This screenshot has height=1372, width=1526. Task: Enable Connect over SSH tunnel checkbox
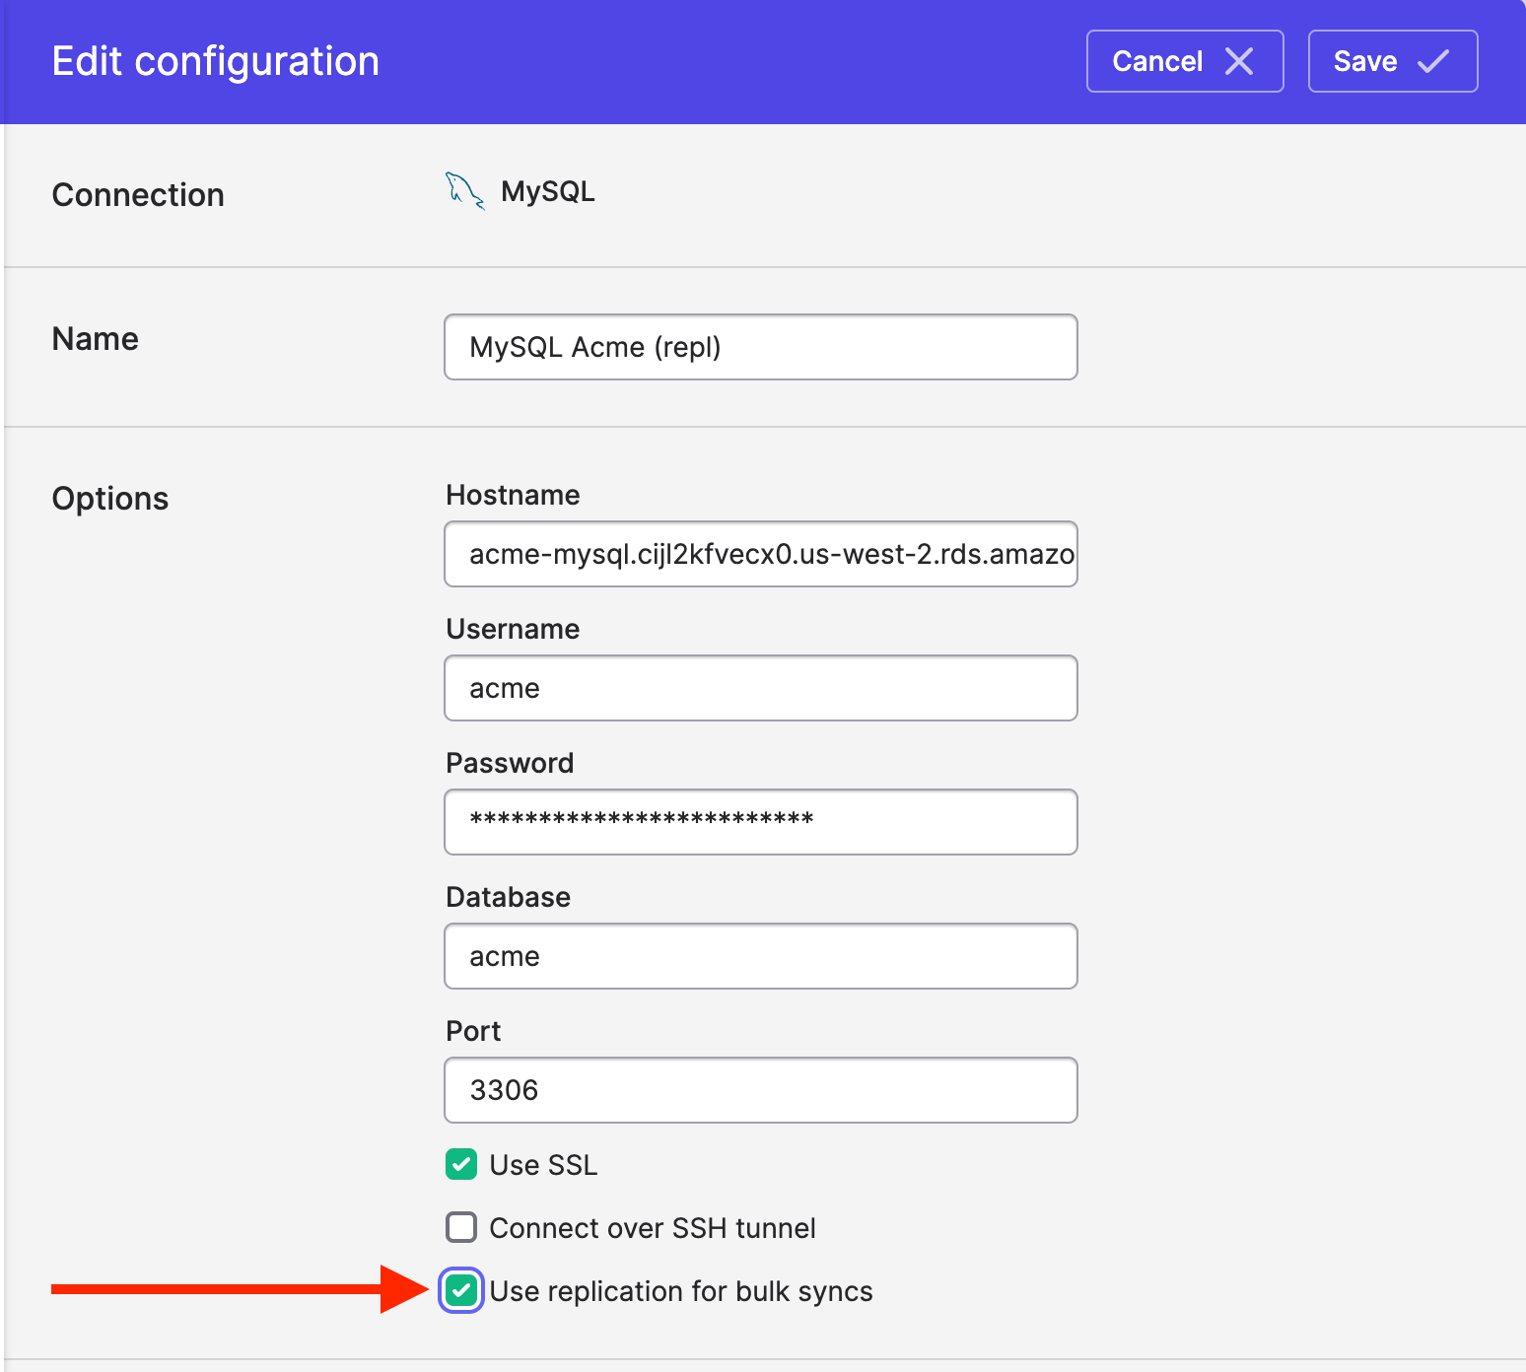[461, 1227]
